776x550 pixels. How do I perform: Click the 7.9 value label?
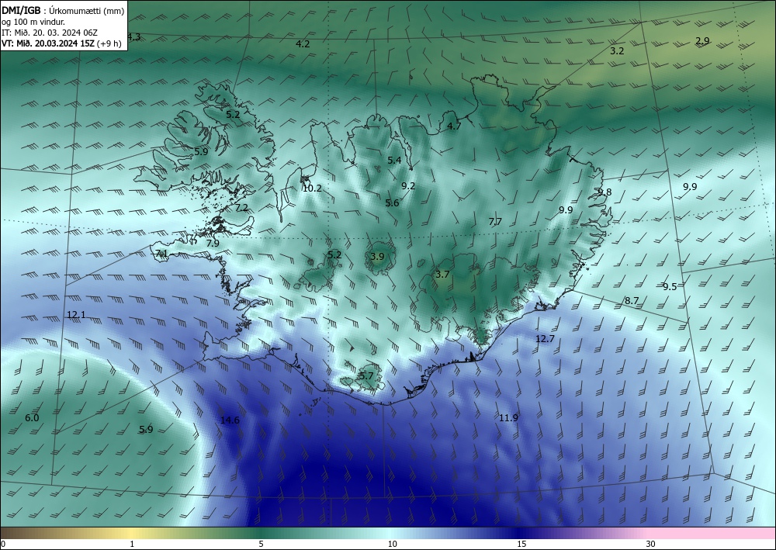click(213, 244)
